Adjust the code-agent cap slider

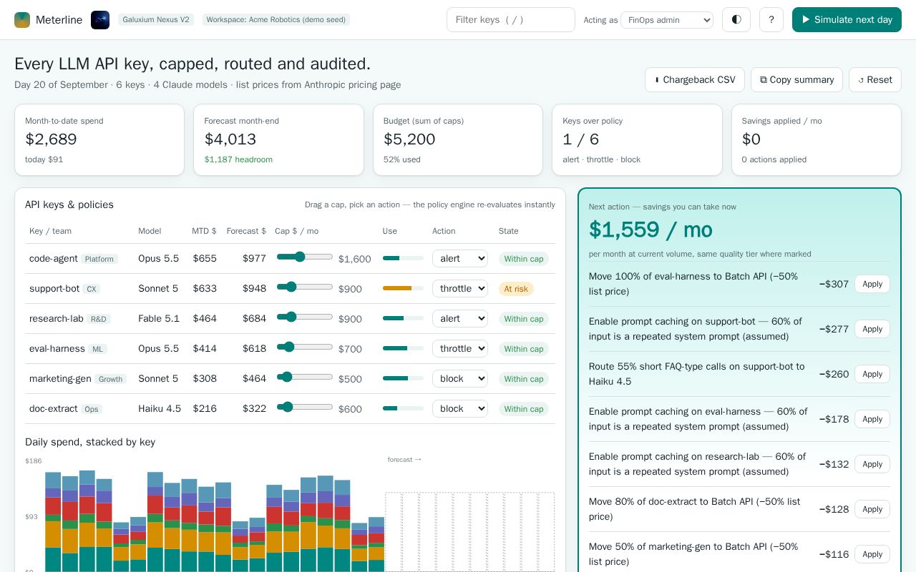305,257
